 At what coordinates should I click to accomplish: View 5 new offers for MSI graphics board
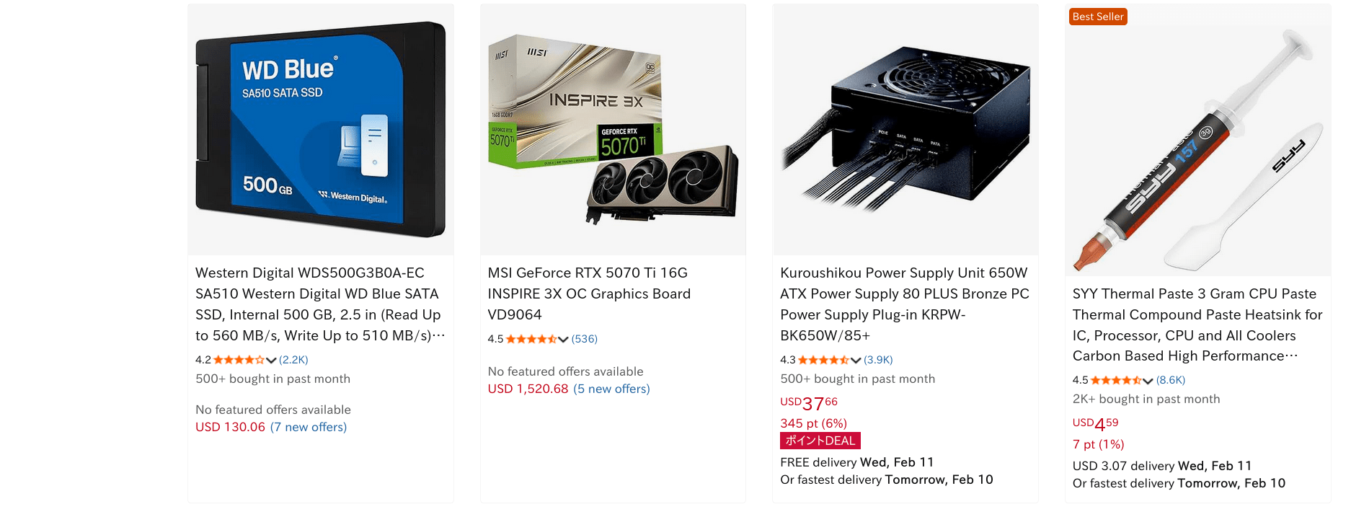[x=611, y=389]
